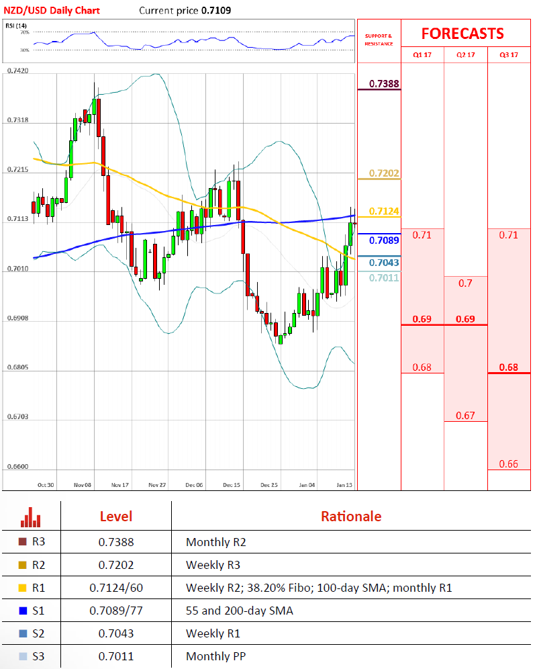Click the 0.67 value in Q2 17 column
The image size is (537, 669).
coord(465,416)
